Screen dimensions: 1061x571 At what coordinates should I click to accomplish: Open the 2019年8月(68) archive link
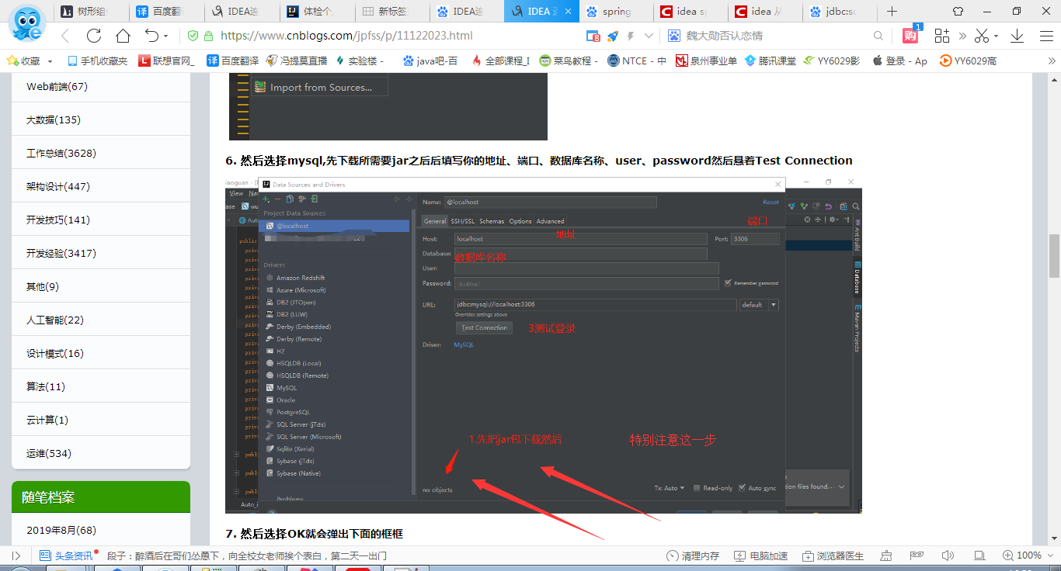(61, 530)
